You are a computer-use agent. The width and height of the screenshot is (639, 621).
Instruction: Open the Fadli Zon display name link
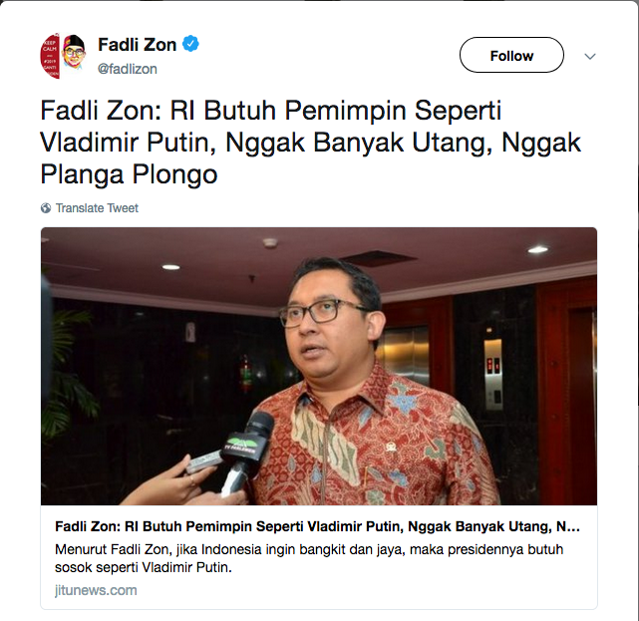tap(137, 45)
